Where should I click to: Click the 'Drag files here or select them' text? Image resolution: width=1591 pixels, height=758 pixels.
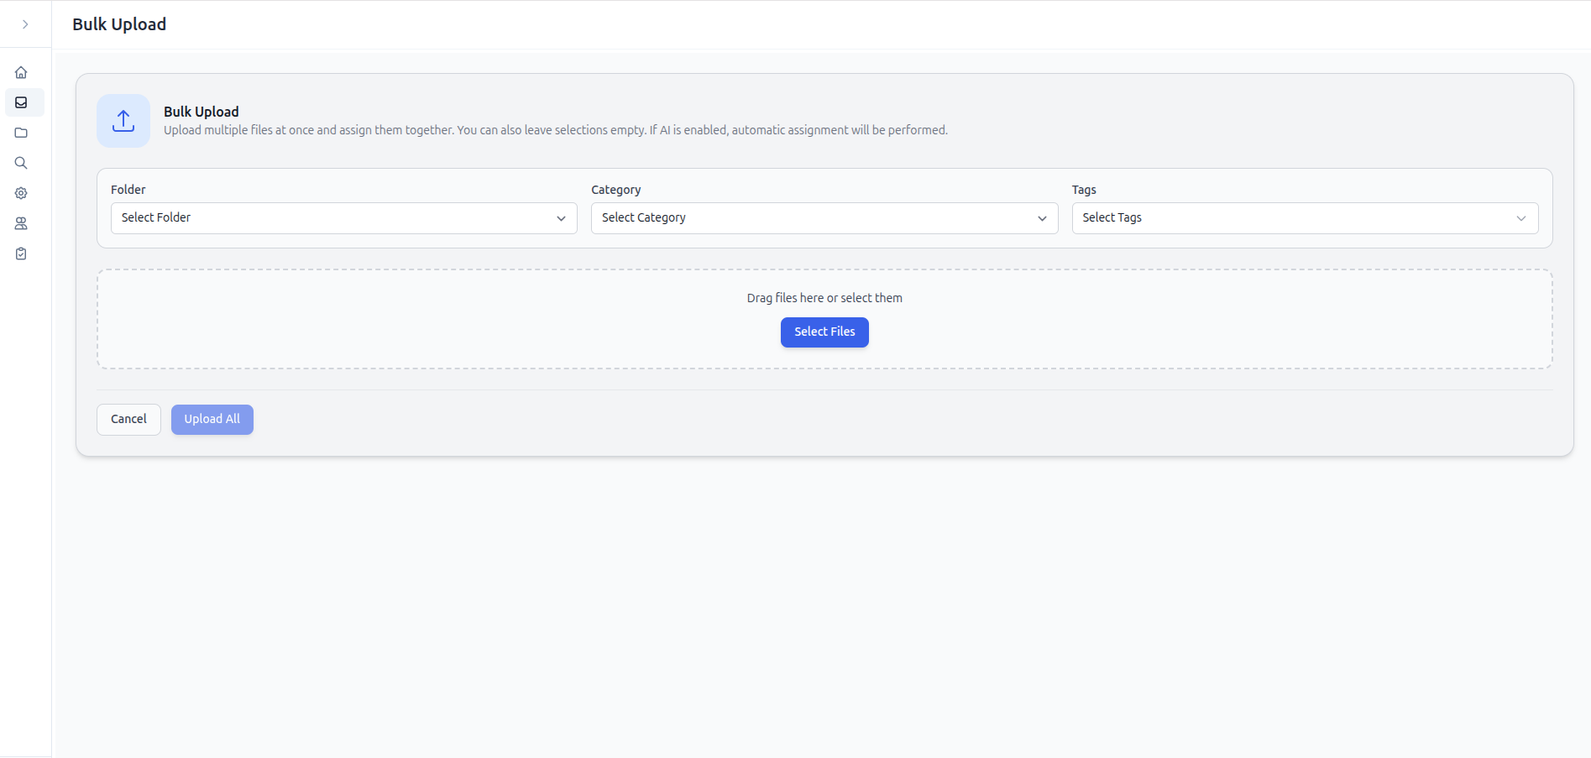(824, 298)
